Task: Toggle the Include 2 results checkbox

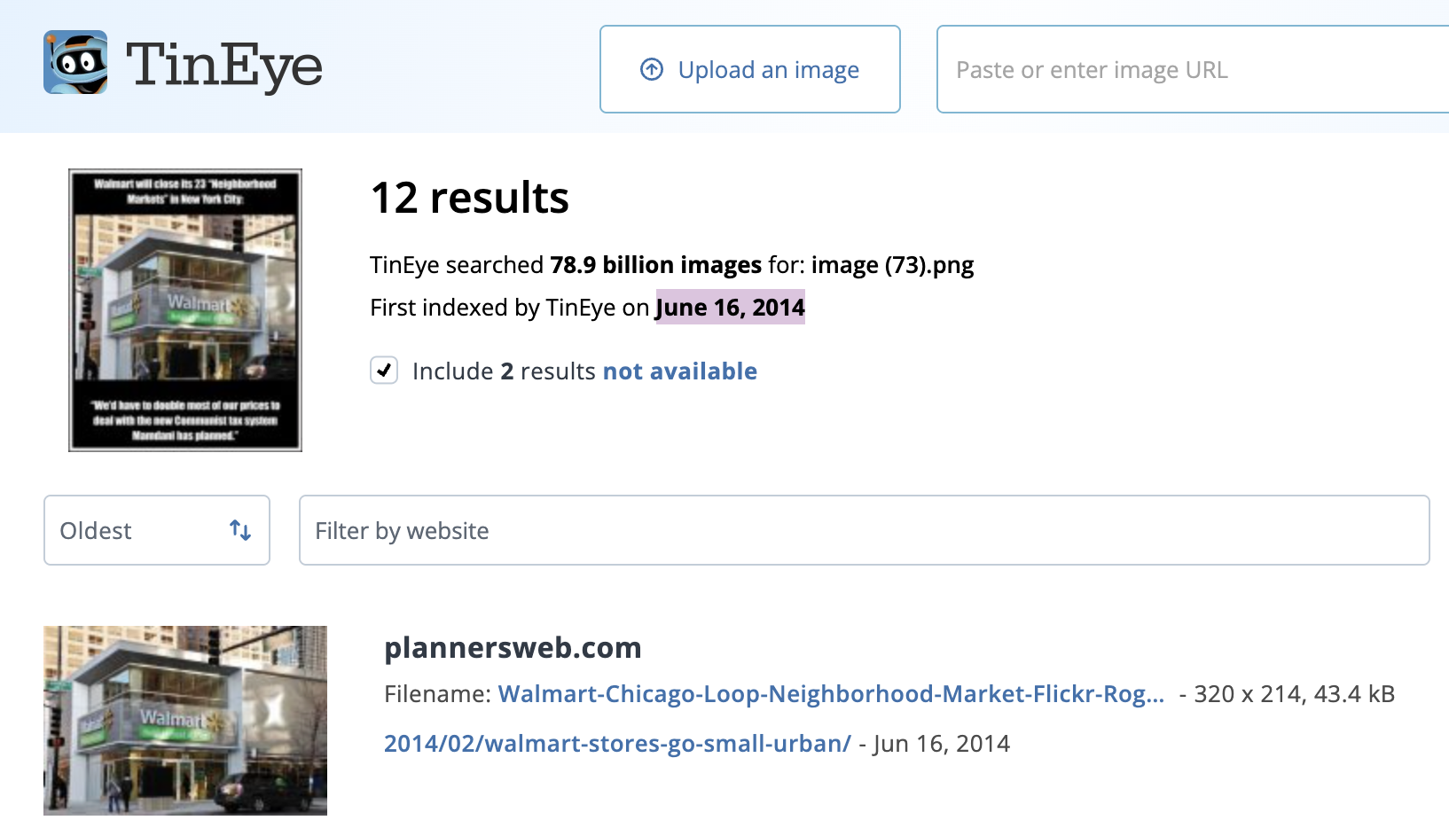Action: (x=384, y=371)
